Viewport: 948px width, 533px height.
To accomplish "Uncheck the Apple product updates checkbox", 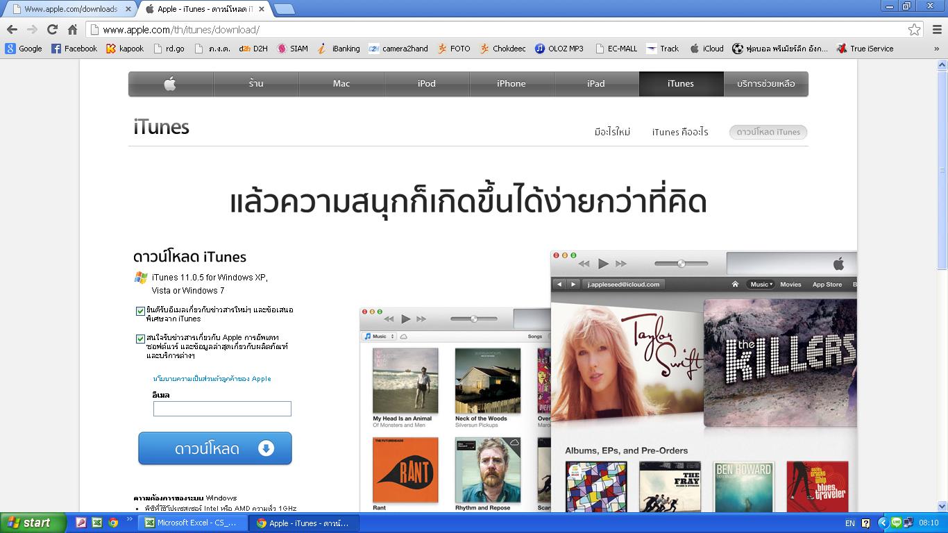I will pyautogui.click(x=140, y=339).
